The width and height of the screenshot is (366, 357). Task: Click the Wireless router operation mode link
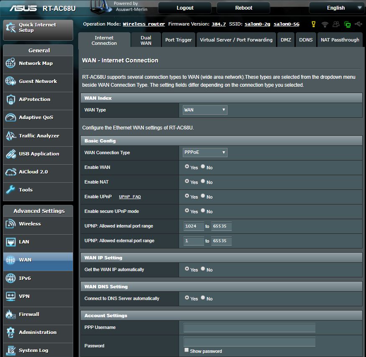click(x=144, y=24)
